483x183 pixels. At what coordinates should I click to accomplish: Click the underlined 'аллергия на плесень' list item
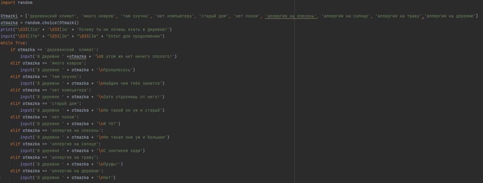[291, 16]
